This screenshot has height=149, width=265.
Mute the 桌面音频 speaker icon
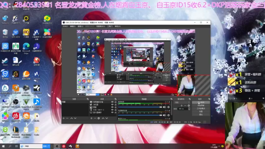164,107
